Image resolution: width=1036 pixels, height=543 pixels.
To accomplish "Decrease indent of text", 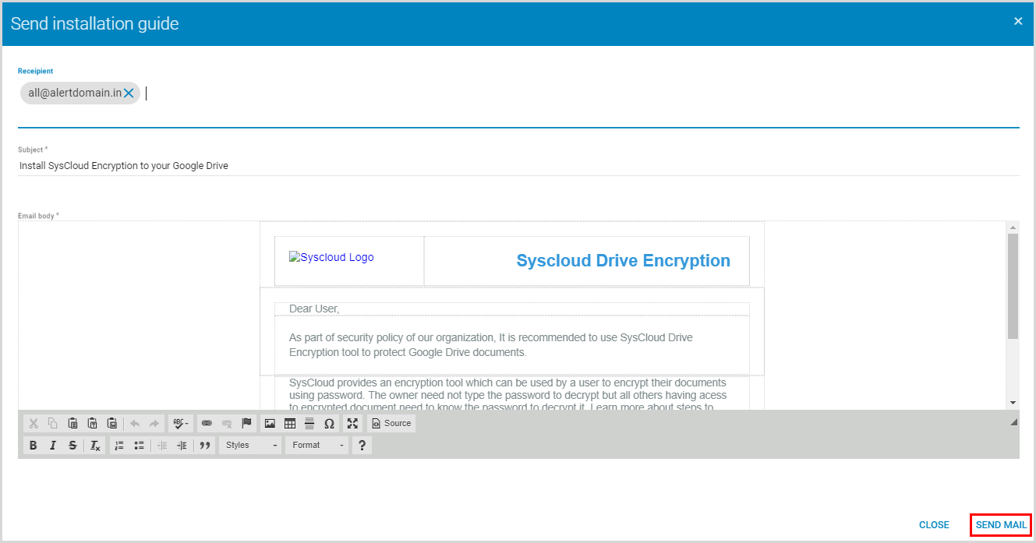I will [x=162, y=445].
